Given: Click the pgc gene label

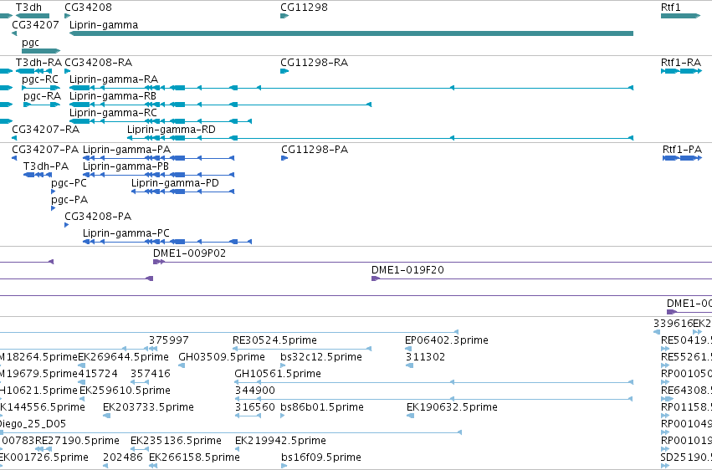Looking at the screenshot, I should (30, 43).
